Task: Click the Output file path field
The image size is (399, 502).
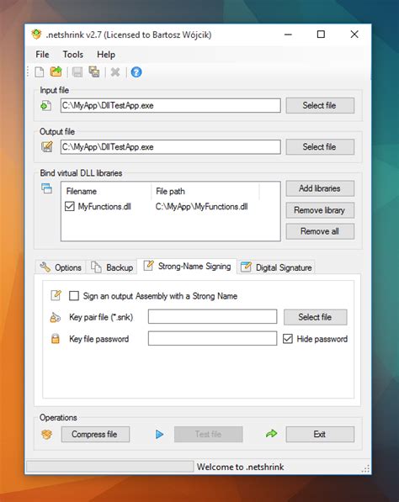Action: tap(171, 146)
